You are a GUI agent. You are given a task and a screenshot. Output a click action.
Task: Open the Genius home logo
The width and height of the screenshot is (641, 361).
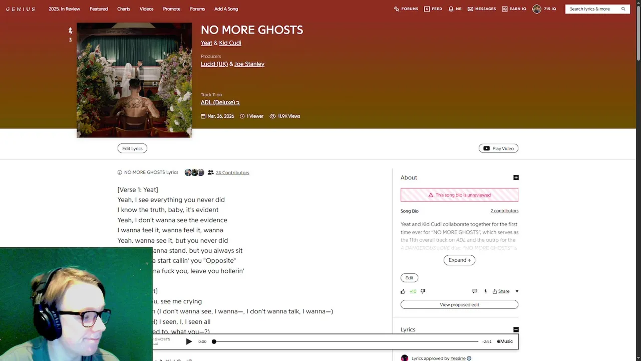(21, 9)
